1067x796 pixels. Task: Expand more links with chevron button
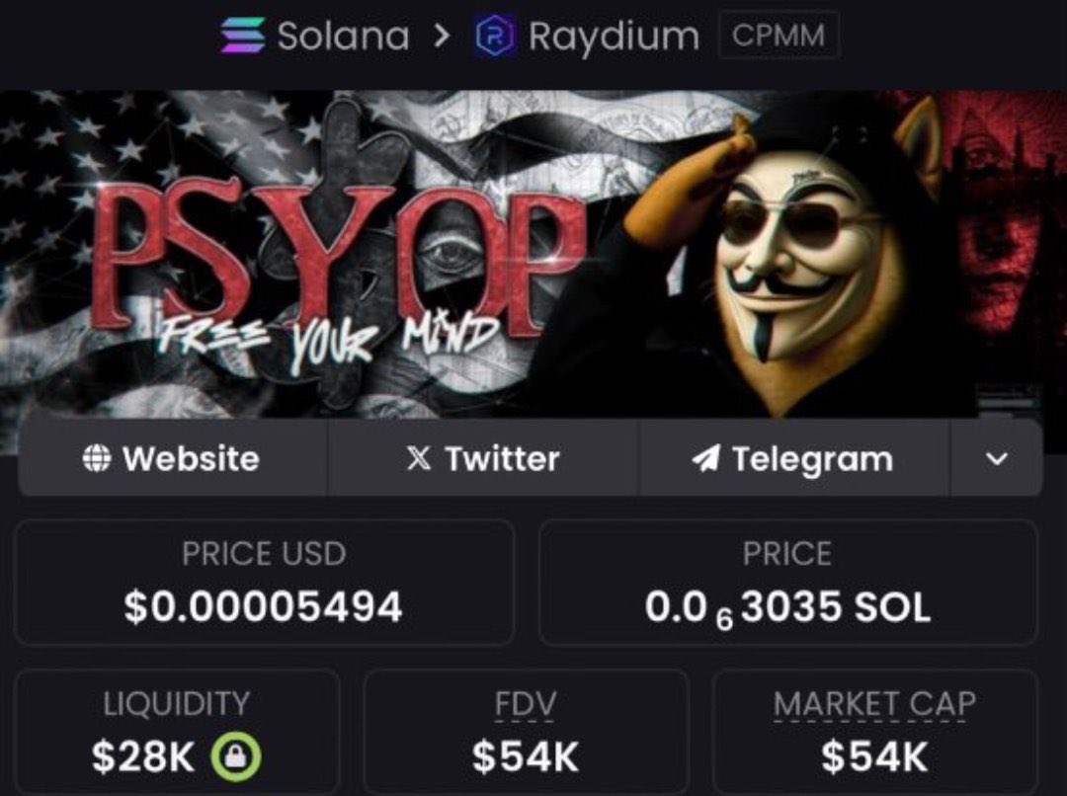(x=996, y=458)
